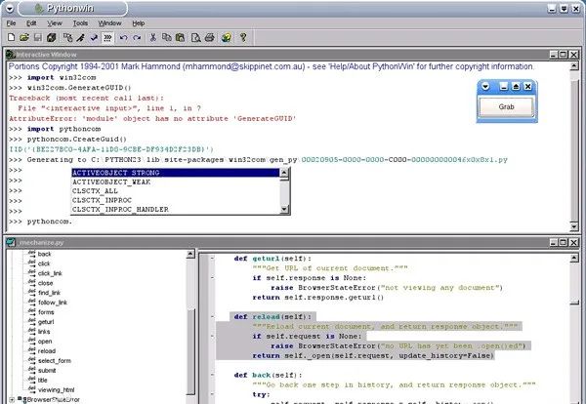Screen dimensions: 586x404
Task: Collapse the def reload fold marker
Action: (212, 316)
